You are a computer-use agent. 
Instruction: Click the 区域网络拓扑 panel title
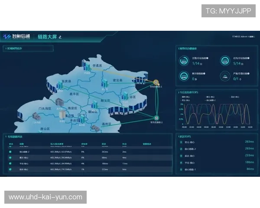[14, 49]
